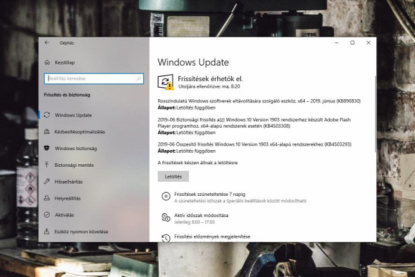The height and width of the screenshot is (277, 415).
Task: Click into the Beállítás keresése search field
Action: (x=94, y=79)
